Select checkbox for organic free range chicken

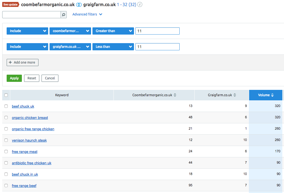pyautogui.click(x=6, y=129)
